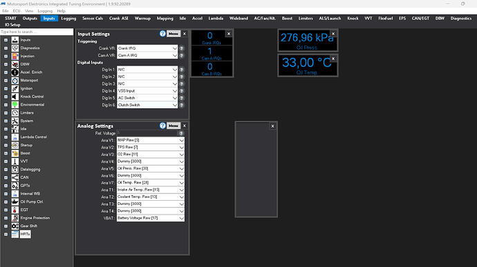Click the Engine Protection icon
The image size is (477, 267).
point(15,218)
